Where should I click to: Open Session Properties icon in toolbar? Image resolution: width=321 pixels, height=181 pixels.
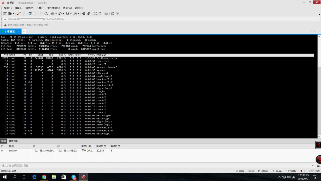pos(30,14)
